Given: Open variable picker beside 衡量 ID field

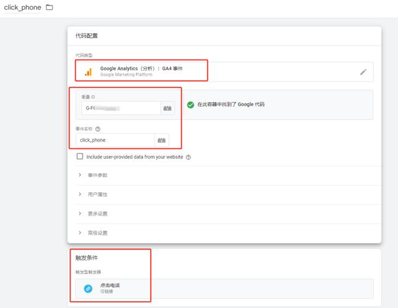Looking at the screenshot, I should 167,108.
